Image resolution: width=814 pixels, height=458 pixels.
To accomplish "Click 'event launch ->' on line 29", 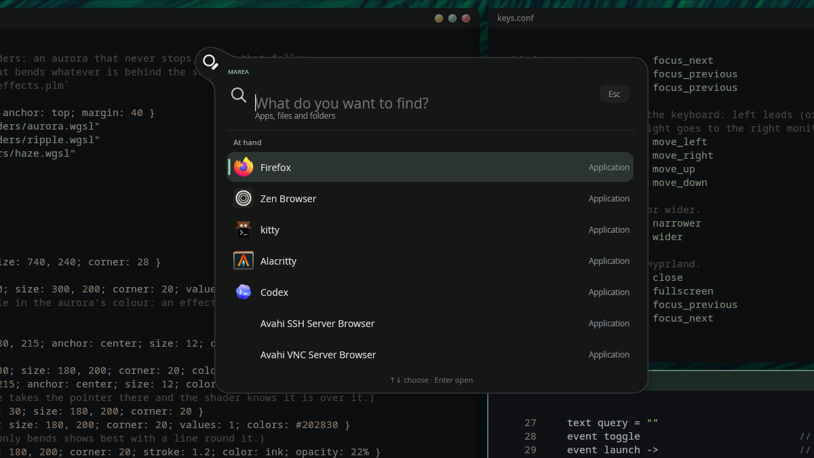I will coord(613,450).
